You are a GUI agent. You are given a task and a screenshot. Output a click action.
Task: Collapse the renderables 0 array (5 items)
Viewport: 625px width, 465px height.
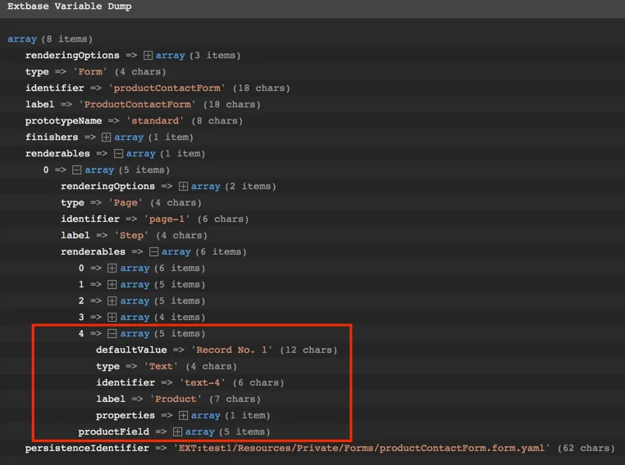77,169
